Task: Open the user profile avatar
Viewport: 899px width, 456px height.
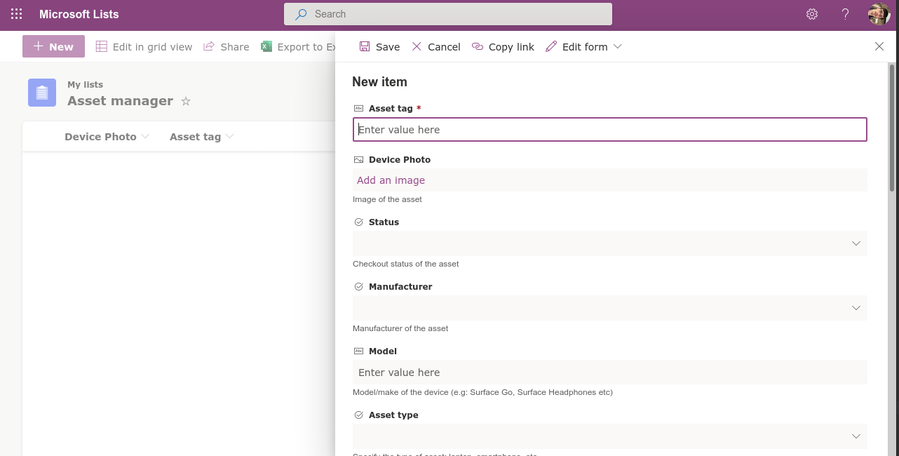Action: coord(879,14)
